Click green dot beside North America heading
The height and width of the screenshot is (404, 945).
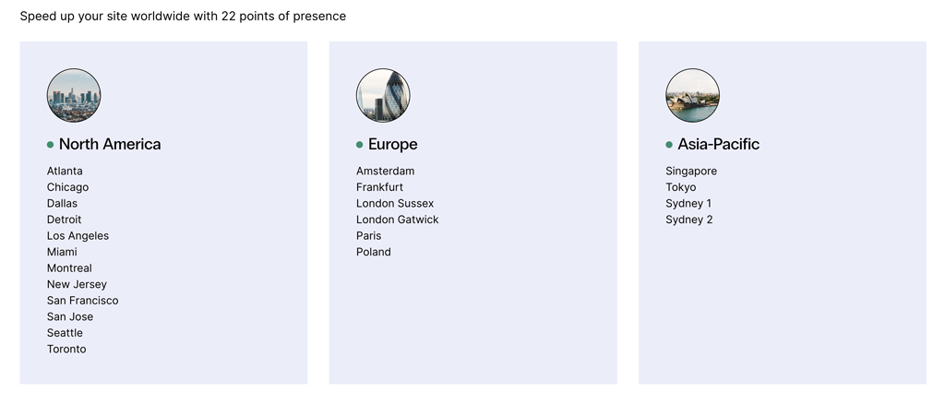(x=50, y=145)
